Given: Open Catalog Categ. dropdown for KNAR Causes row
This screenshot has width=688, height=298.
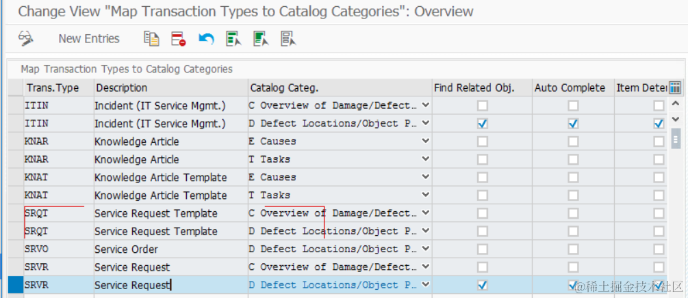Looking at the screenshot, I should [x=426, y=141].
